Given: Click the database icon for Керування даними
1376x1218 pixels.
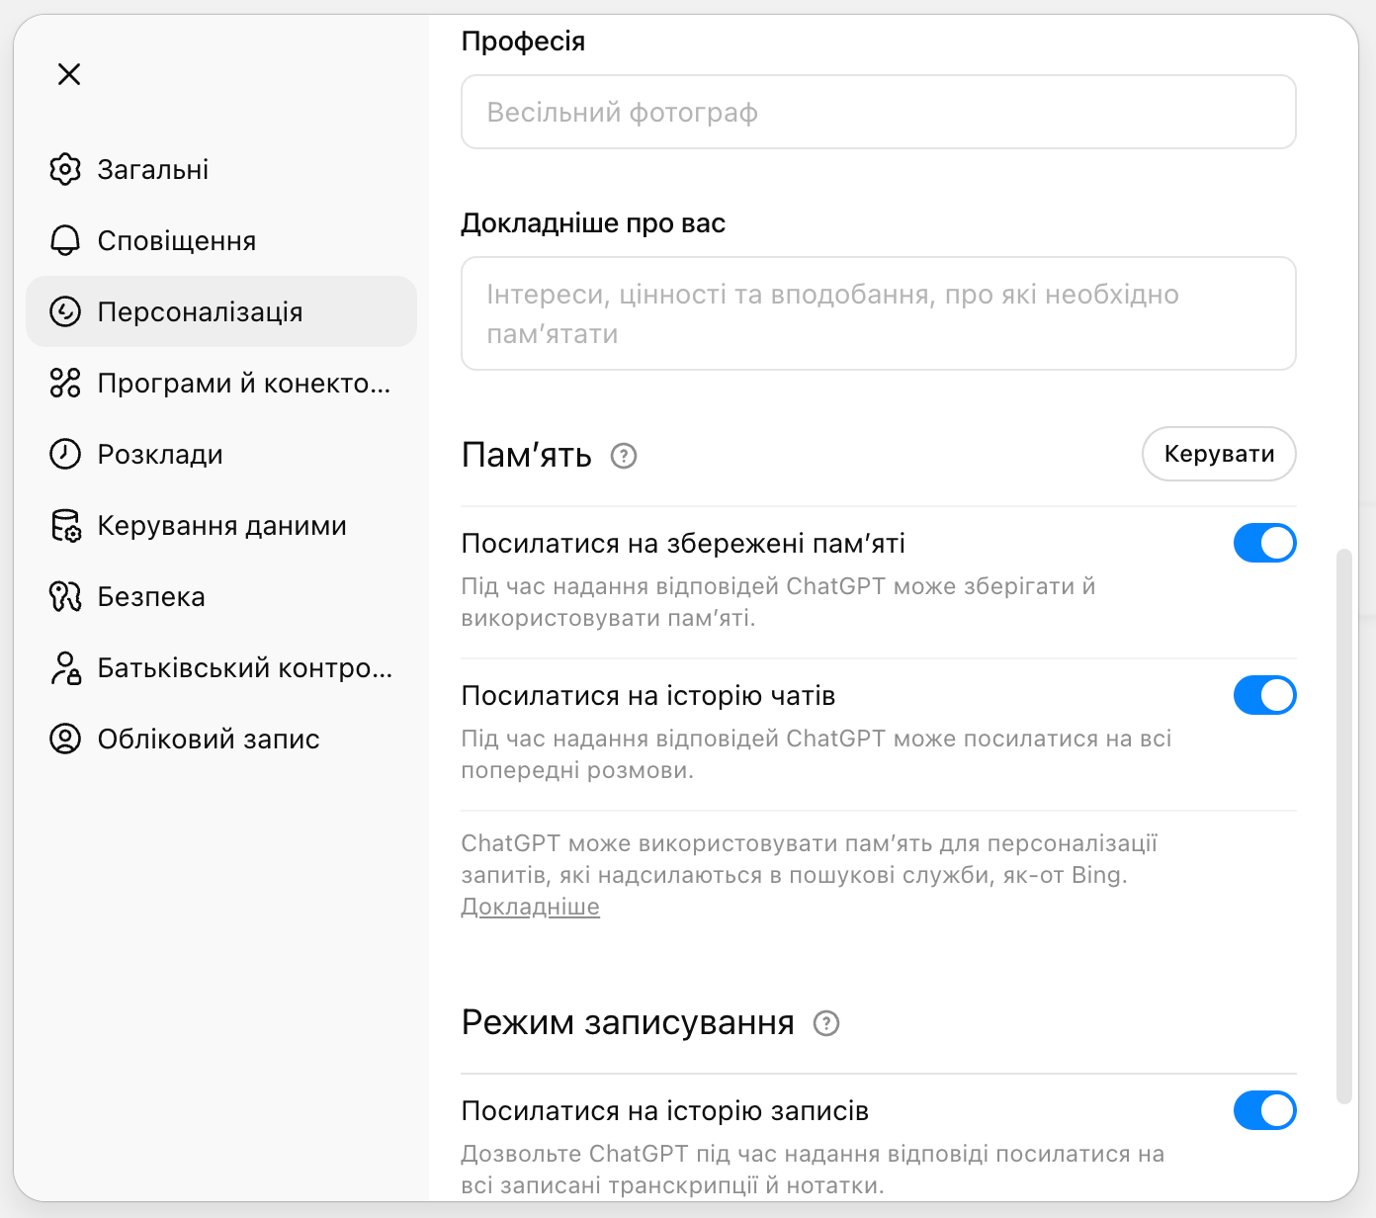Looking at the screenshot, I should [65, 525].
